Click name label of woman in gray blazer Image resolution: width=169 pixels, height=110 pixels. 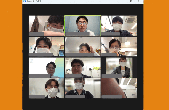112,76
